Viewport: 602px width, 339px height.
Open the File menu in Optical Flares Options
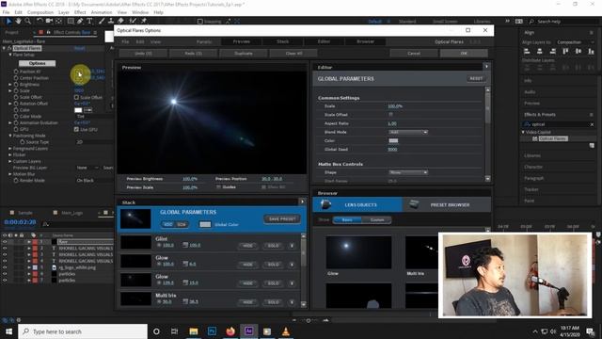(125, 41)
